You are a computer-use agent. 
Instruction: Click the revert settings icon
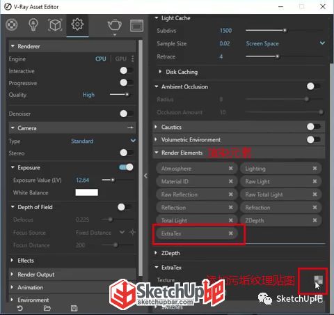(20, 308)
